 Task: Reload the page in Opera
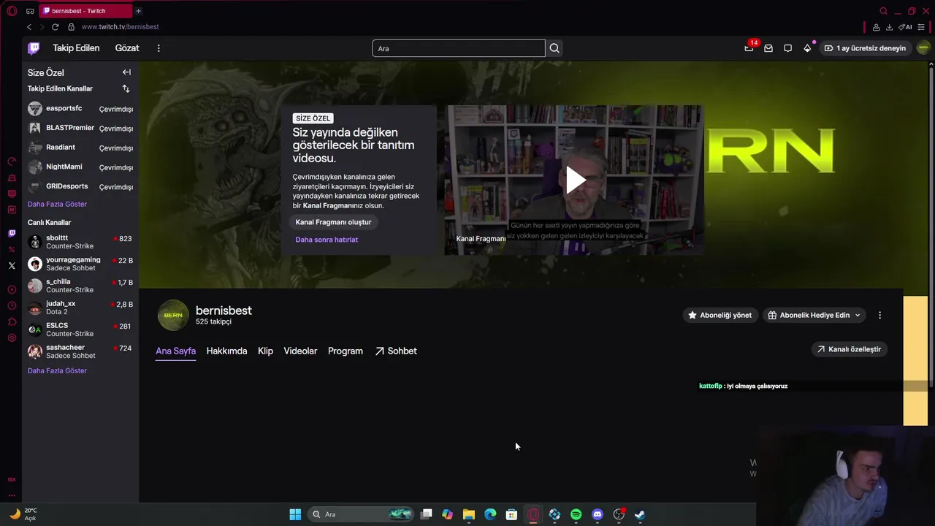55,27
